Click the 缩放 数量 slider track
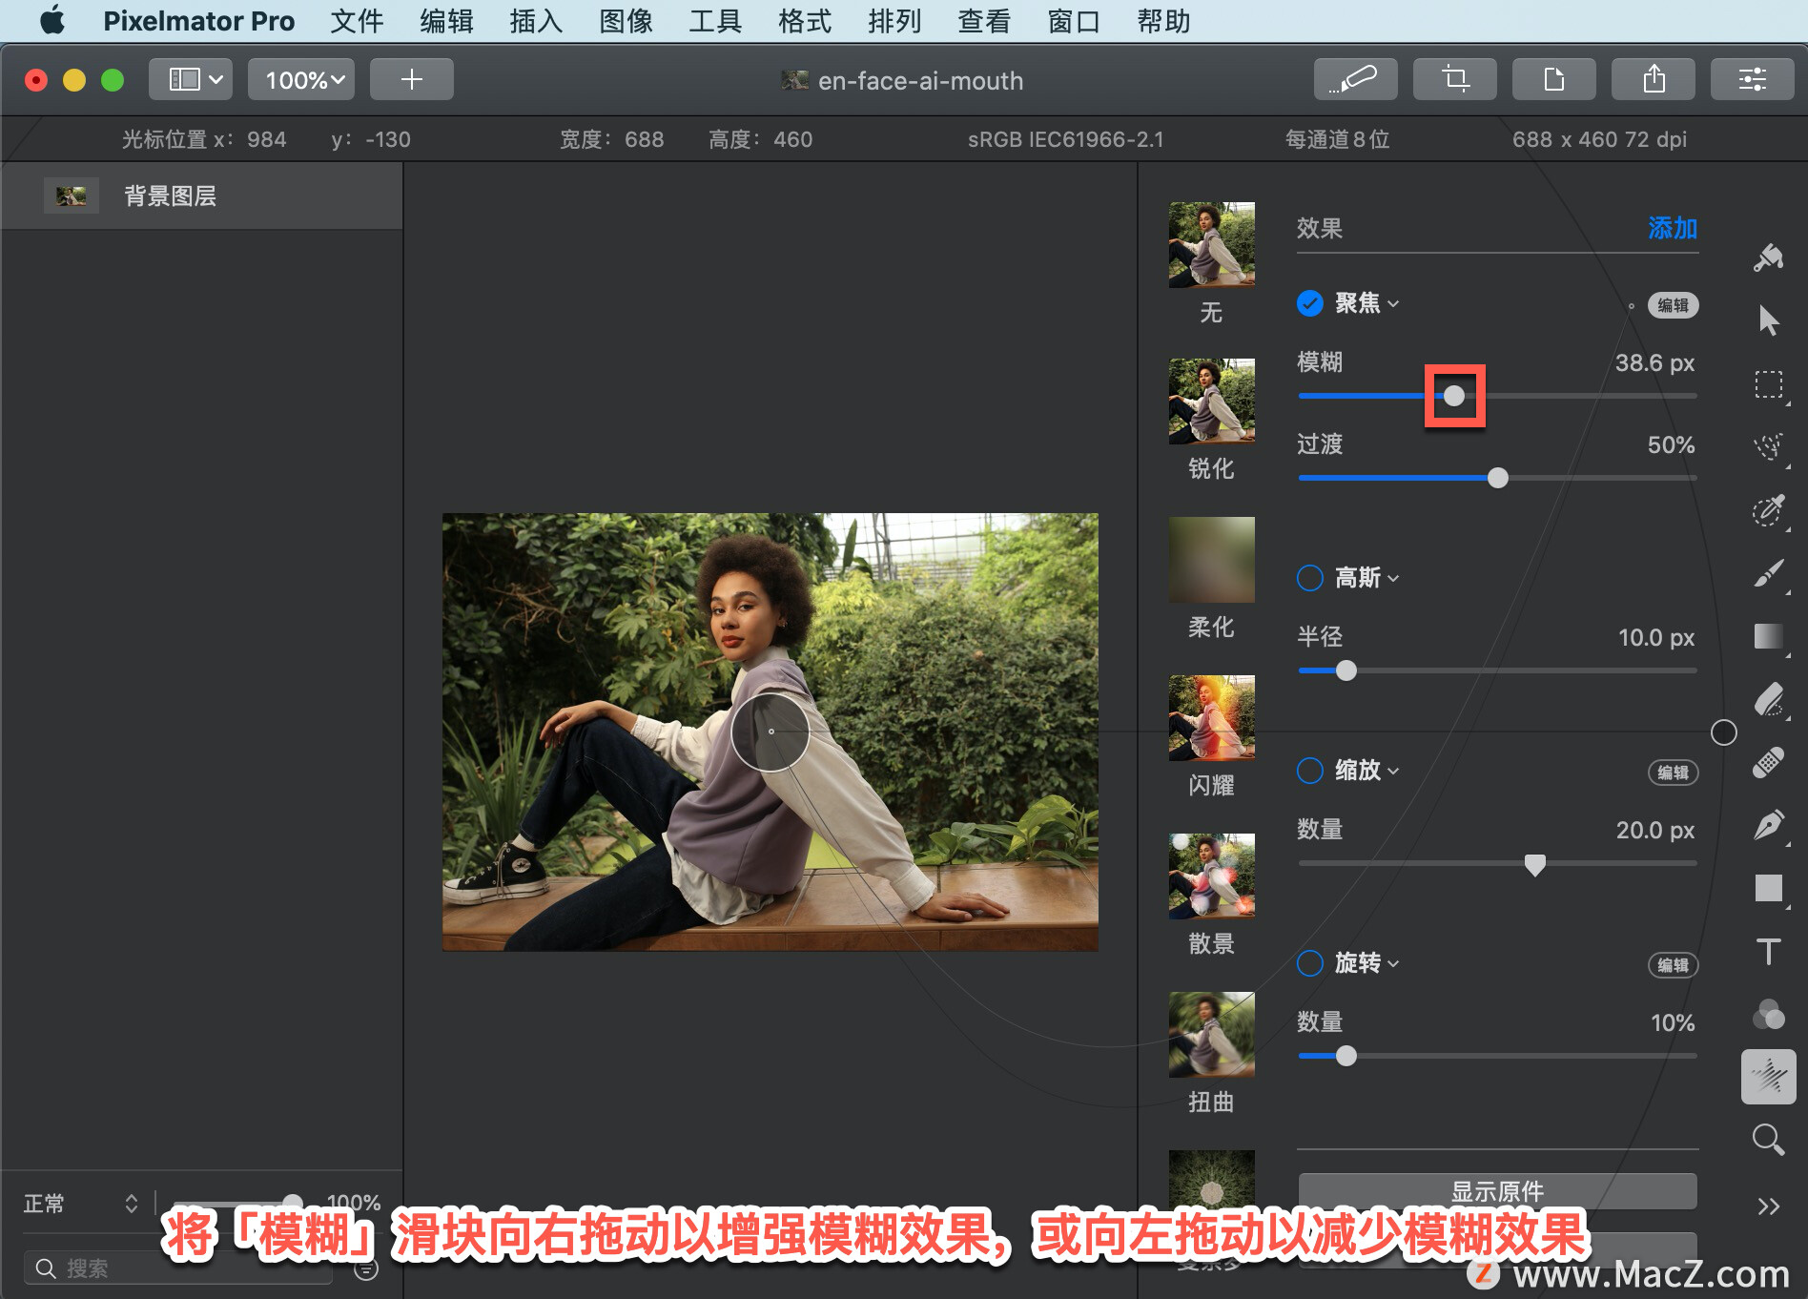The image size is (1808, 1299). 1497,863
